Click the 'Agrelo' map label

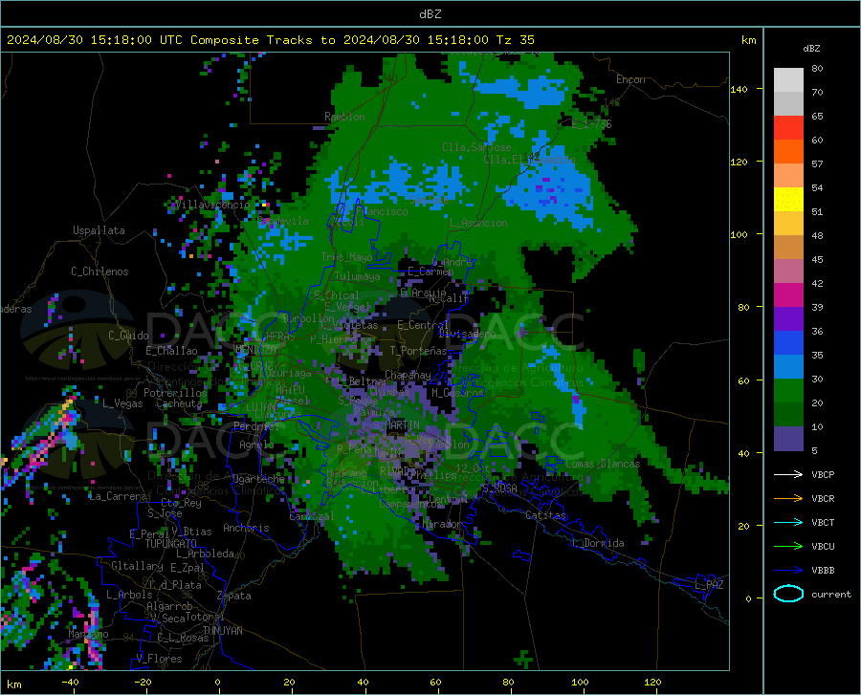256,445
